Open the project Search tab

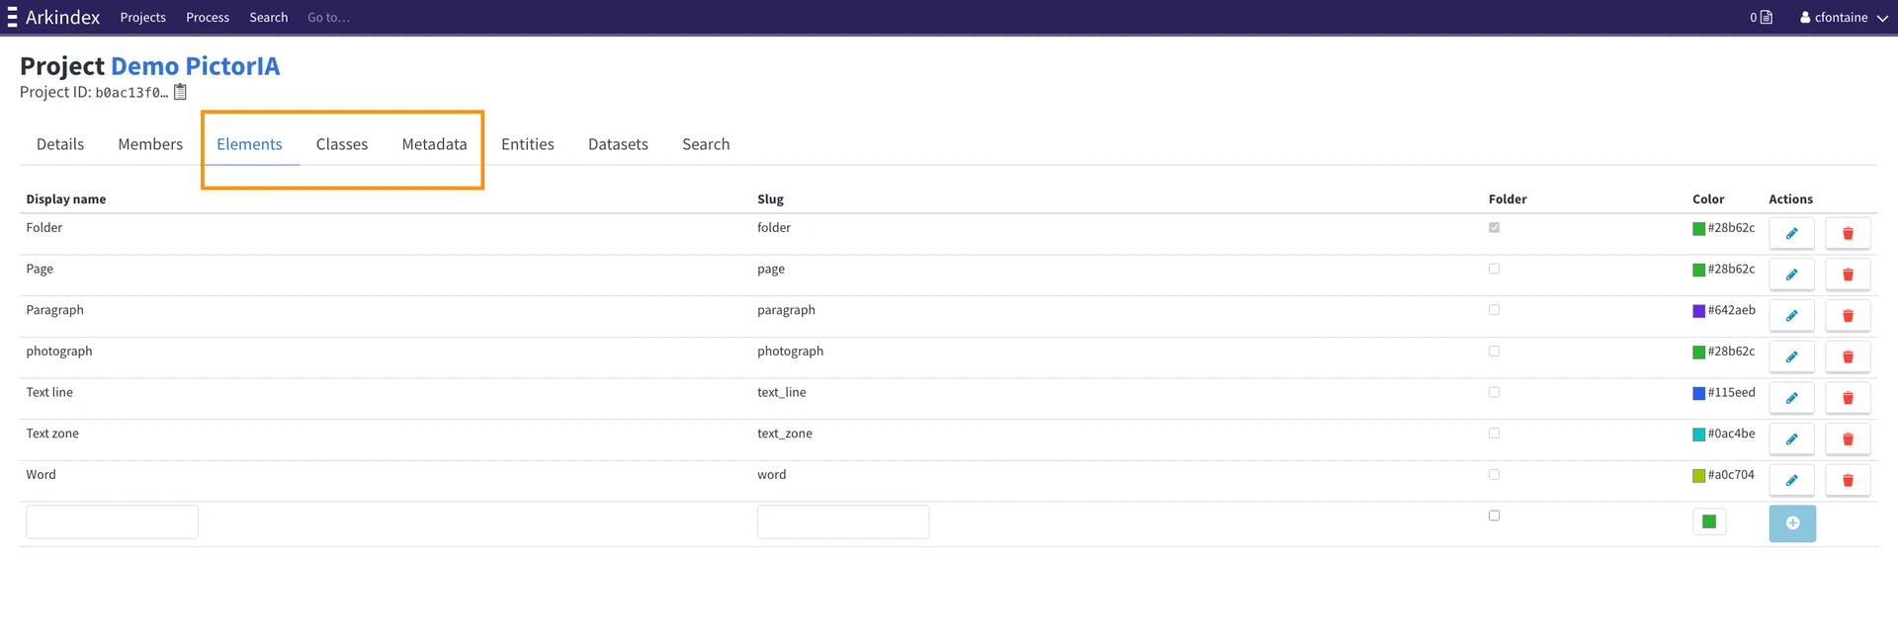pos(706,144)
